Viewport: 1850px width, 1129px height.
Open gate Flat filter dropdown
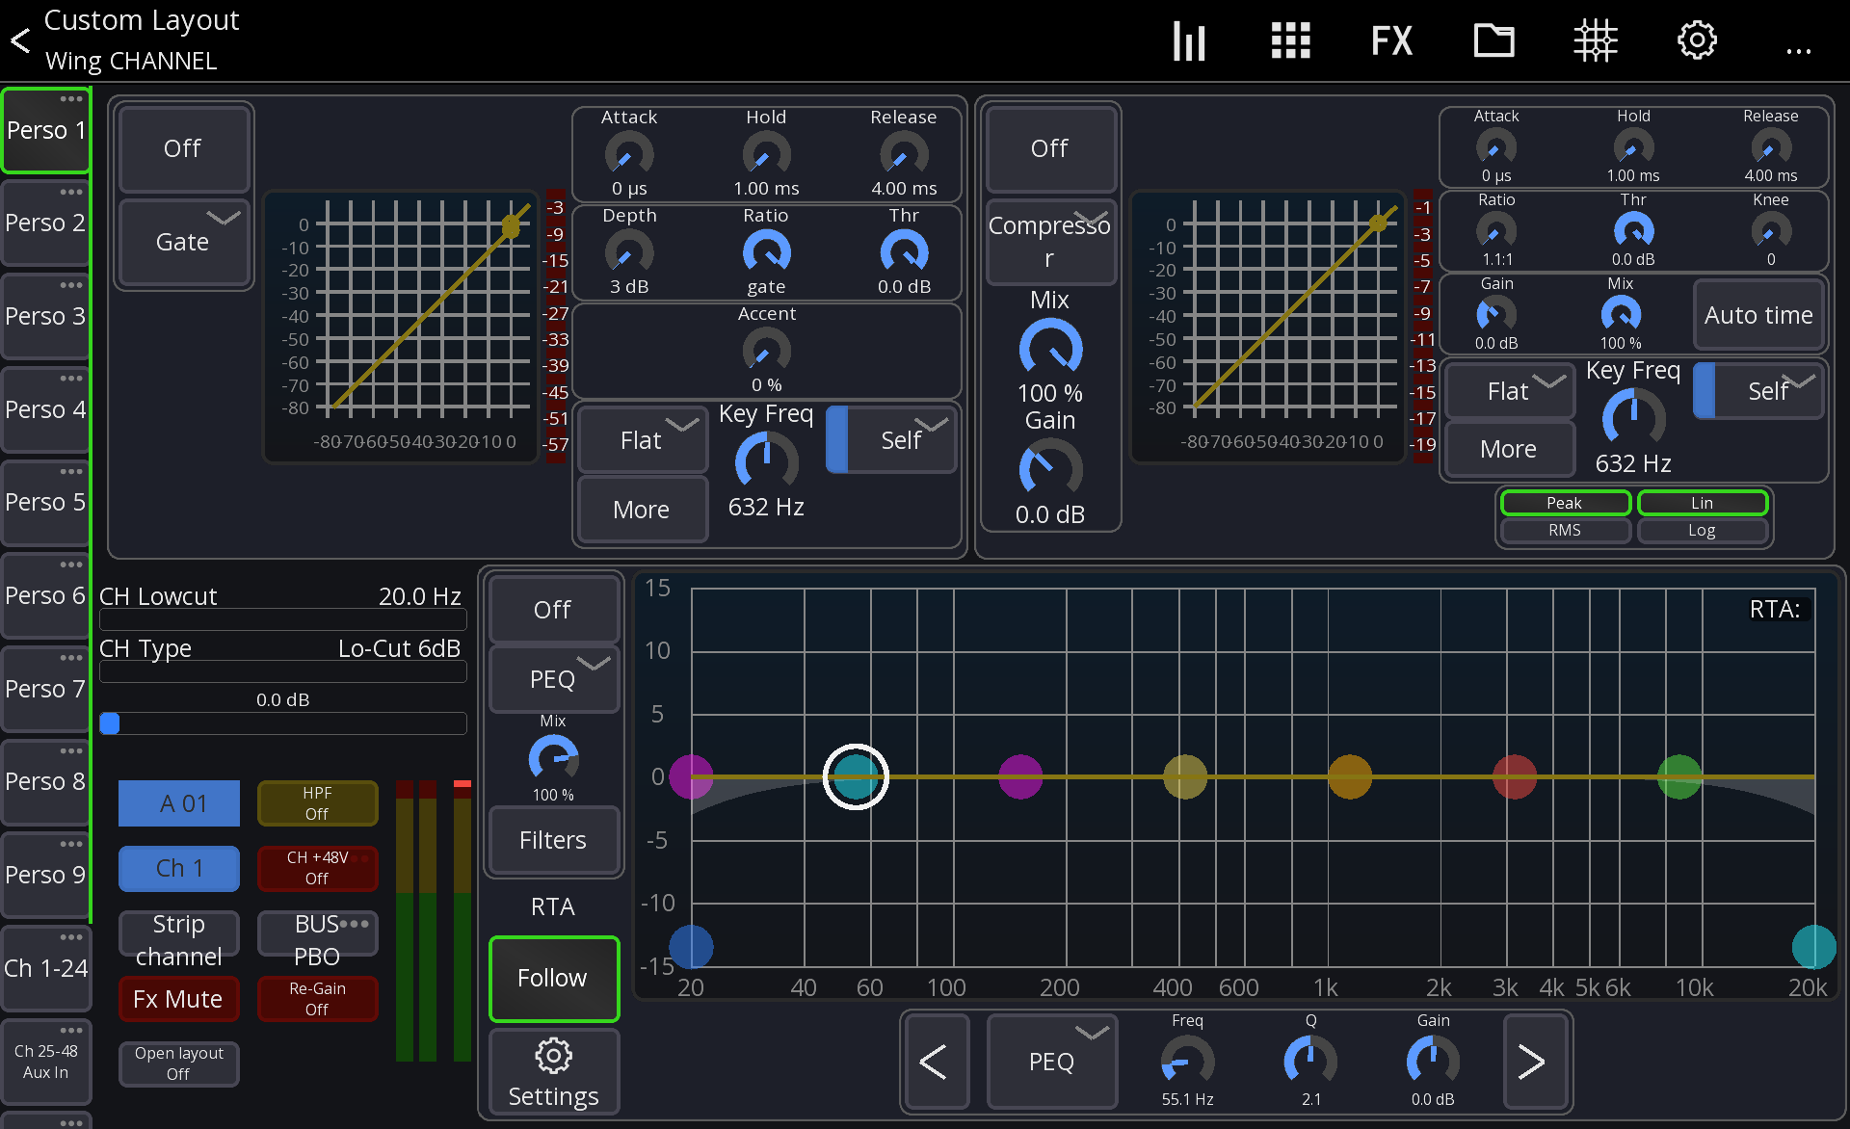[642, 440]
